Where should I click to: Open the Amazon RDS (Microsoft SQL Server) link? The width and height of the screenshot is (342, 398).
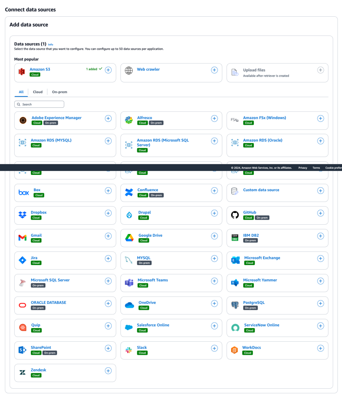163,142
